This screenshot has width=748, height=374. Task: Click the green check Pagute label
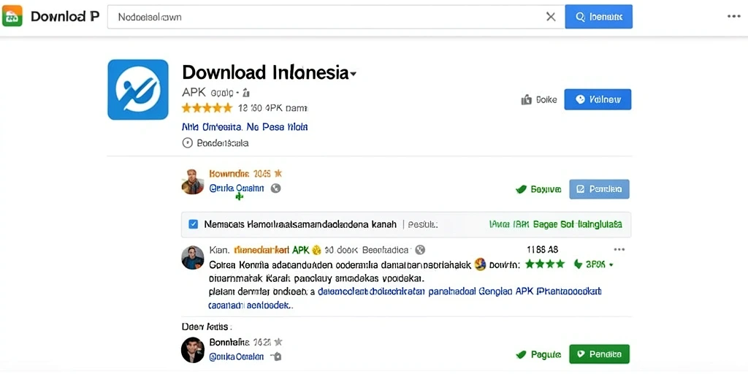538,354
